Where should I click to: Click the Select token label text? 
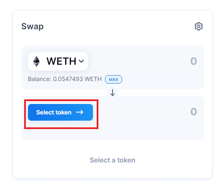[54, 112]
